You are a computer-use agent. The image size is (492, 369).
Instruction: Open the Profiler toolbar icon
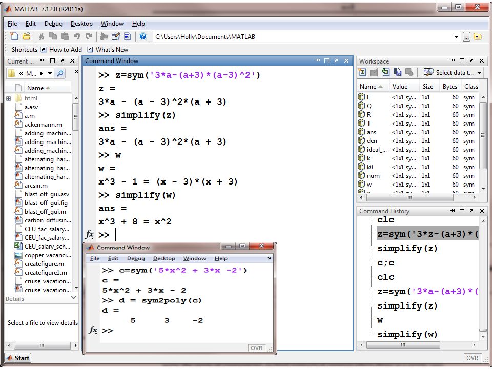pyautogui.click(x=128, y=36)
